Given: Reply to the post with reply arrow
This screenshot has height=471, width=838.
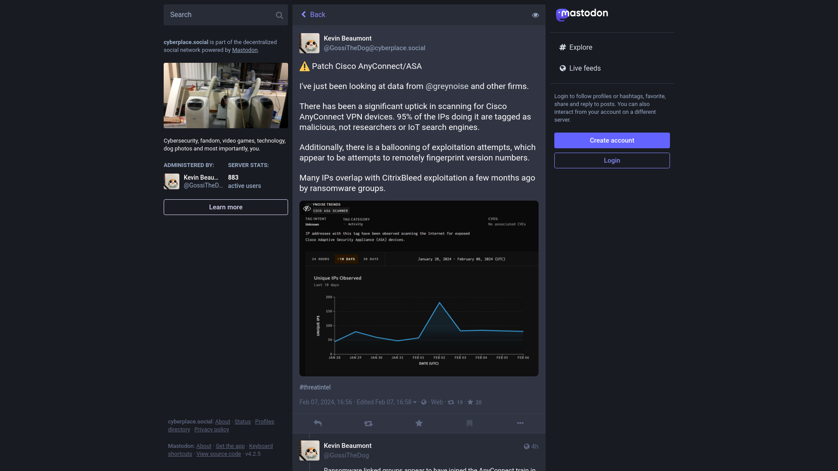Looking at the screenshot, I should (x=318, y=423).
